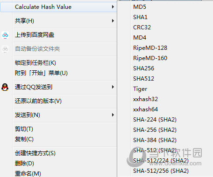This screenshot has height=177, width=213.
Task: Select 创建快捷方式(S)
Action: [58, 153]
